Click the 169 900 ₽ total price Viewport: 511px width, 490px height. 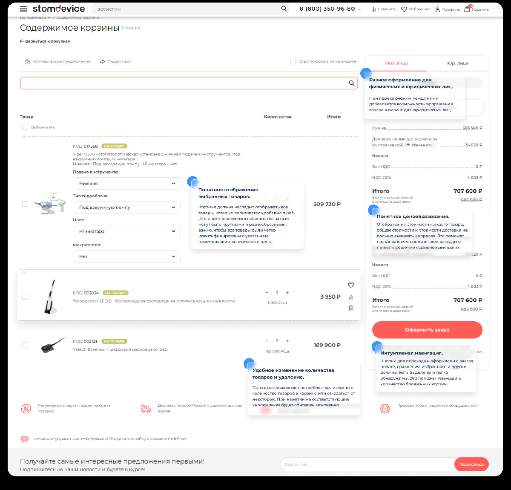[x=327, y=345]
